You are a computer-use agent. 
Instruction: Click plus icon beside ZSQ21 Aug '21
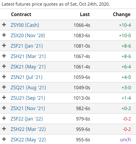[x=4, y=87]
